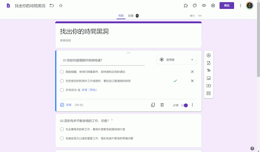This screenshot has height=152, width=260.
Task: Add a new question from sidebar
Action: pos(208,56)
